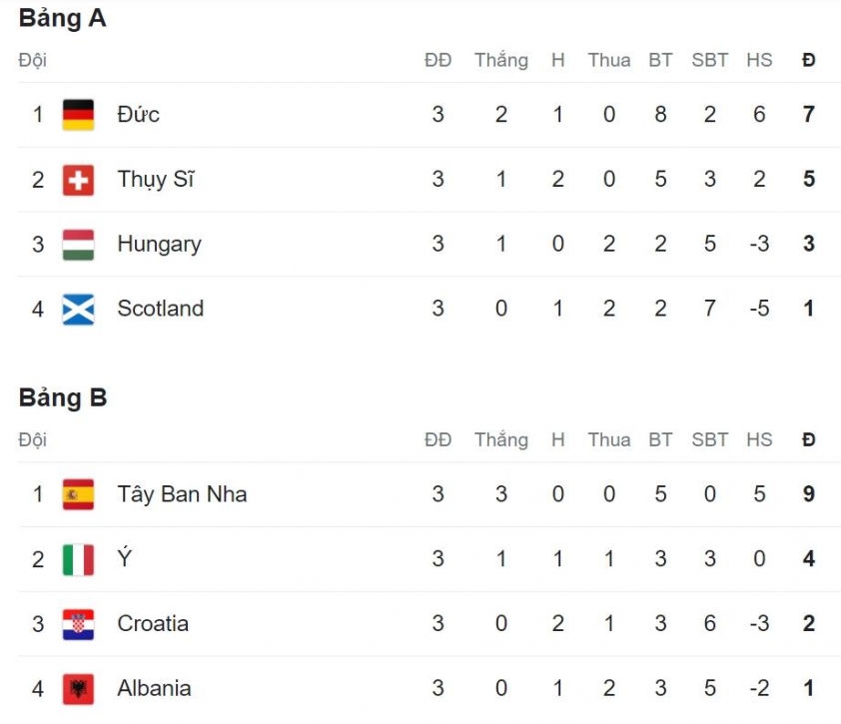Image resolution: width=841 pixels, height=724 pixels.
Task: Click the Germany flag icon
Action: pos(78,115)
